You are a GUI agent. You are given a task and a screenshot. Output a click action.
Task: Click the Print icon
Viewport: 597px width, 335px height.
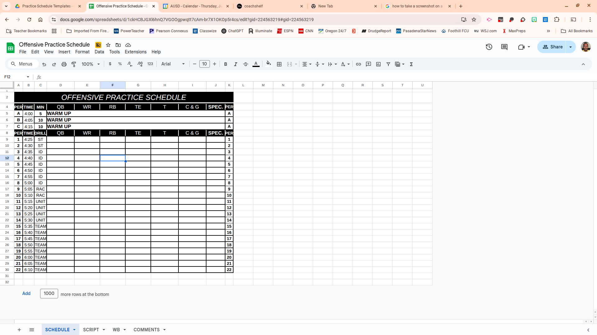click(64, 64)
